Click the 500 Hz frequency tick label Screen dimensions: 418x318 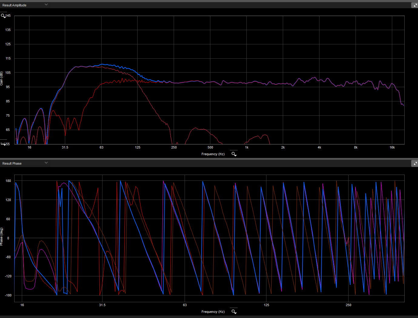click(x=210, y=147)
